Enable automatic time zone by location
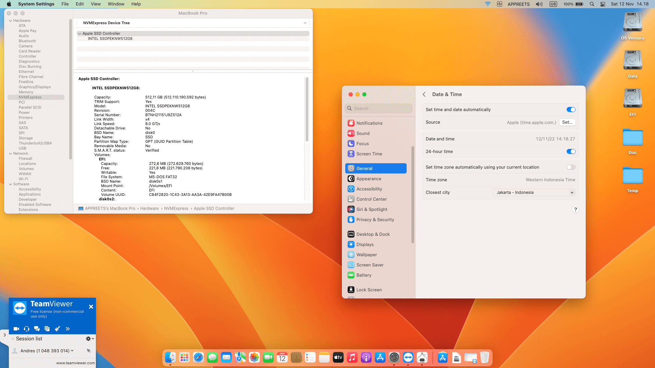This screenshot has width=655, height=368. coord(571,167)
